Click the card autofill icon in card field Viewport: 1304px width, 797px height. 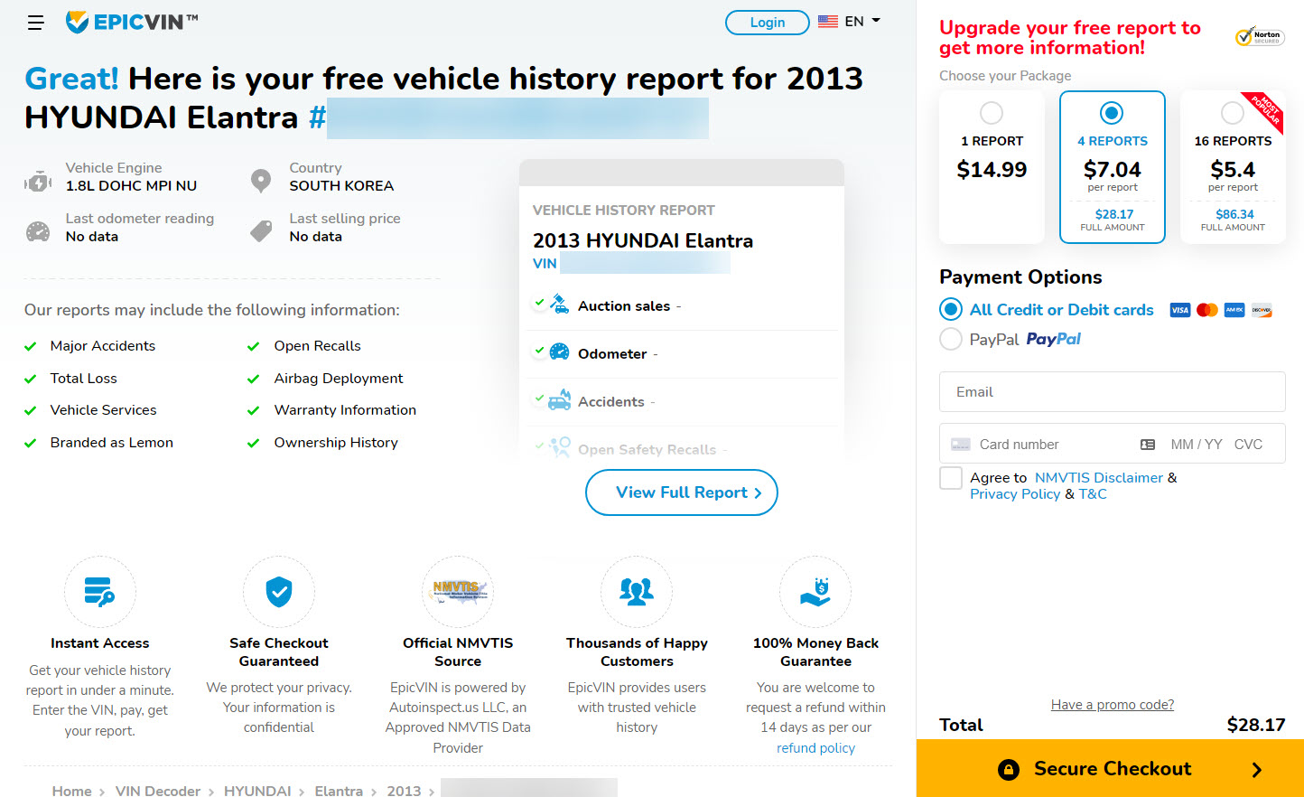point(1148,445)
